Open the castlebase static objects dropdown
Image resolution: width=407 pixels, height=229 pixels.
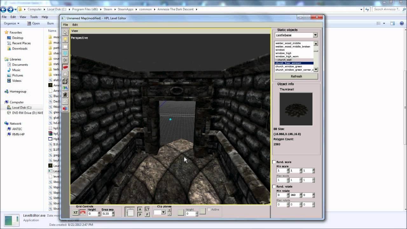click(315, 35)
